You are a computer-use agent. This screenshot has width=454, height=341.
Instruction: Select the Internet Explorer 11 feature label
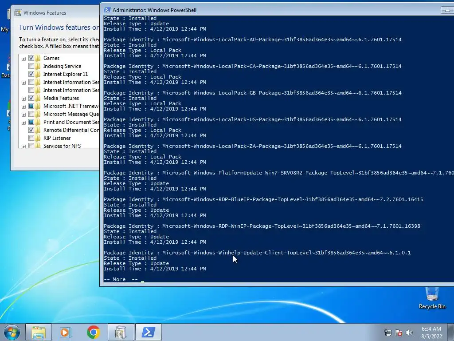click(x=66, y=74)
